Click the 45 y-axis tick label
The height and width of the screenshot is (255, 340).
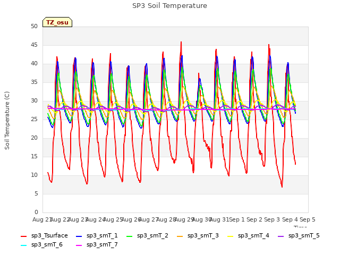point(34,45)
